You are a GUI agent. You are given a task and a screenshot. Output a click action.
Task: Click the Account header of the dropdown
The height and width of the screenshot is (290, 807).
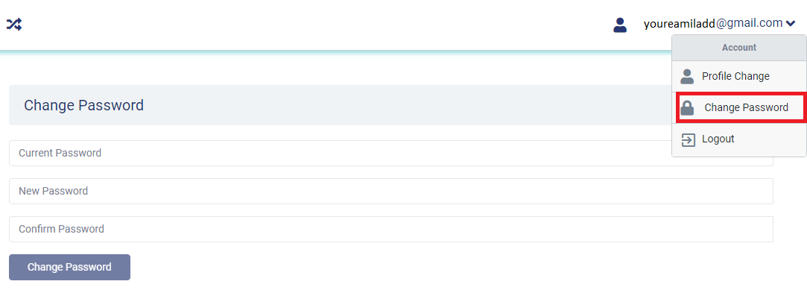(x=739, y=48)
